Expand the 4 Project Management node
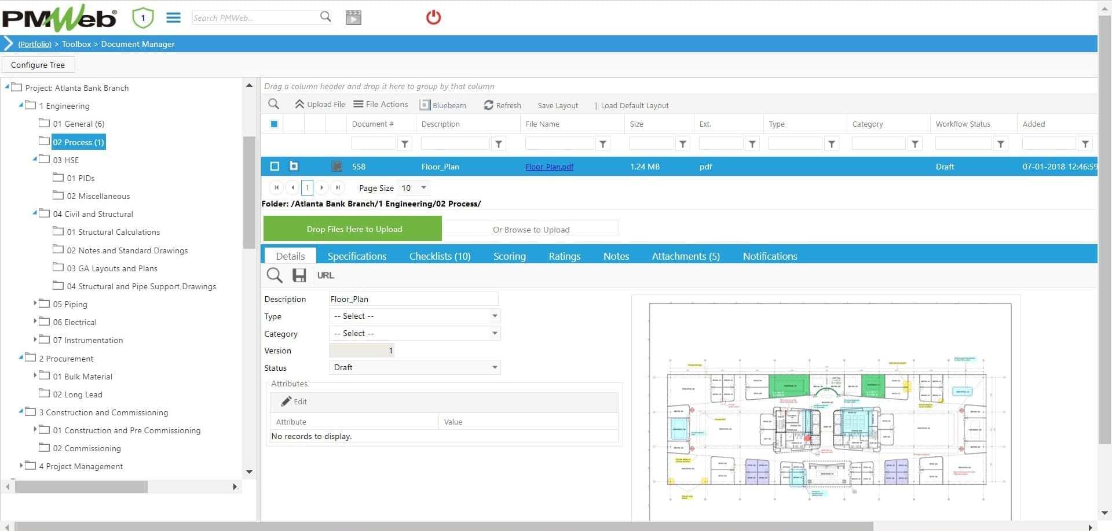Image resolution: width=1112 pixels, height=531 pixels. coord(21,465)
